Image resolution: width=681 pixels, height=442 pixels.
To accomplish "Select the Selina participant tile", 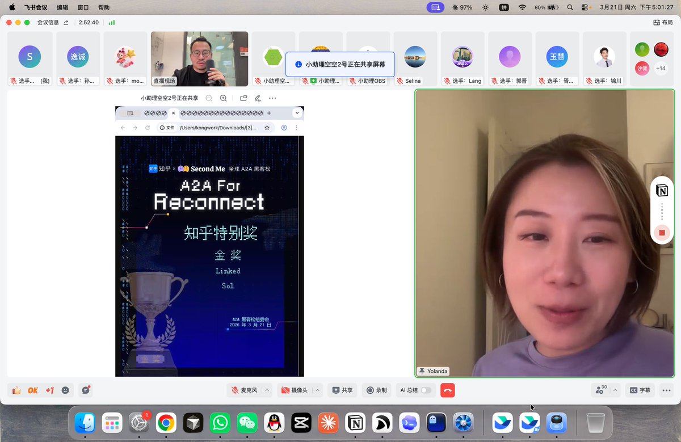I will coord(415,58).
